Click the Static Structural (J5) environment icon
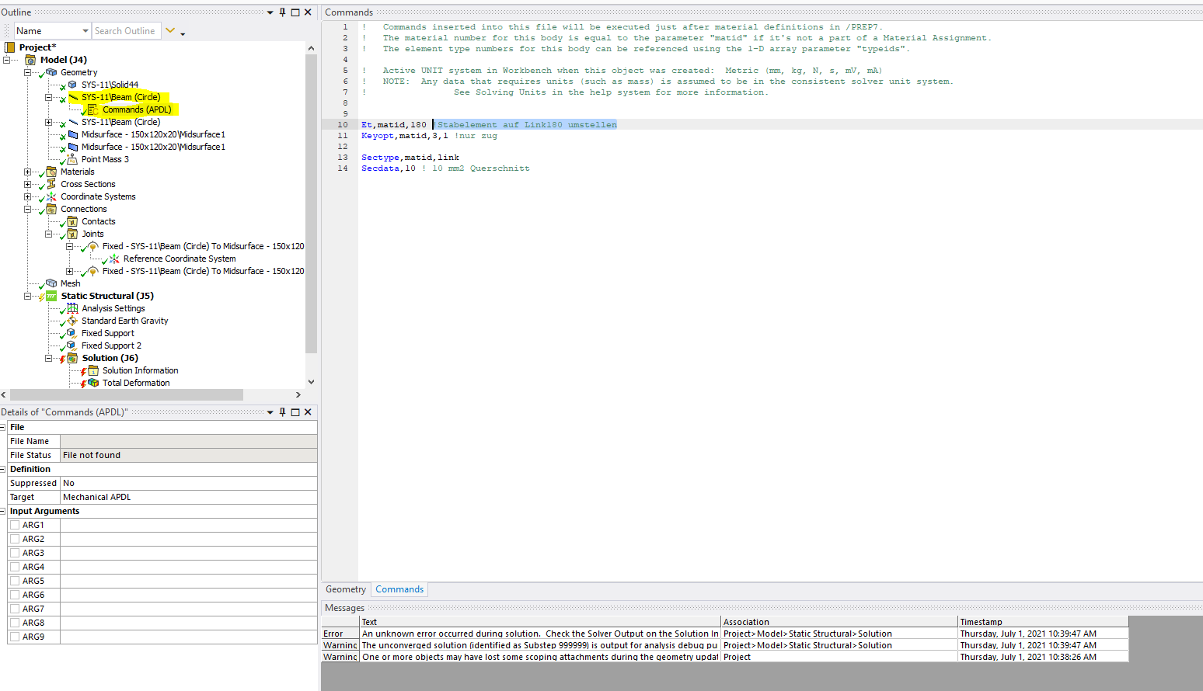The width and height of the screenshot is (1203, 691). [51, 296]
